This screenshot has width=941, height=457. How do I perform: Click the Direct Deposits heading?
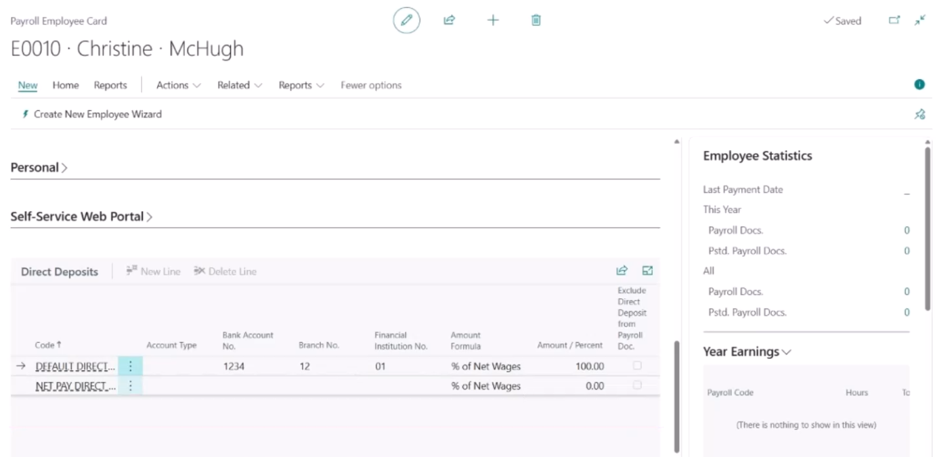(x=60, y=272)
